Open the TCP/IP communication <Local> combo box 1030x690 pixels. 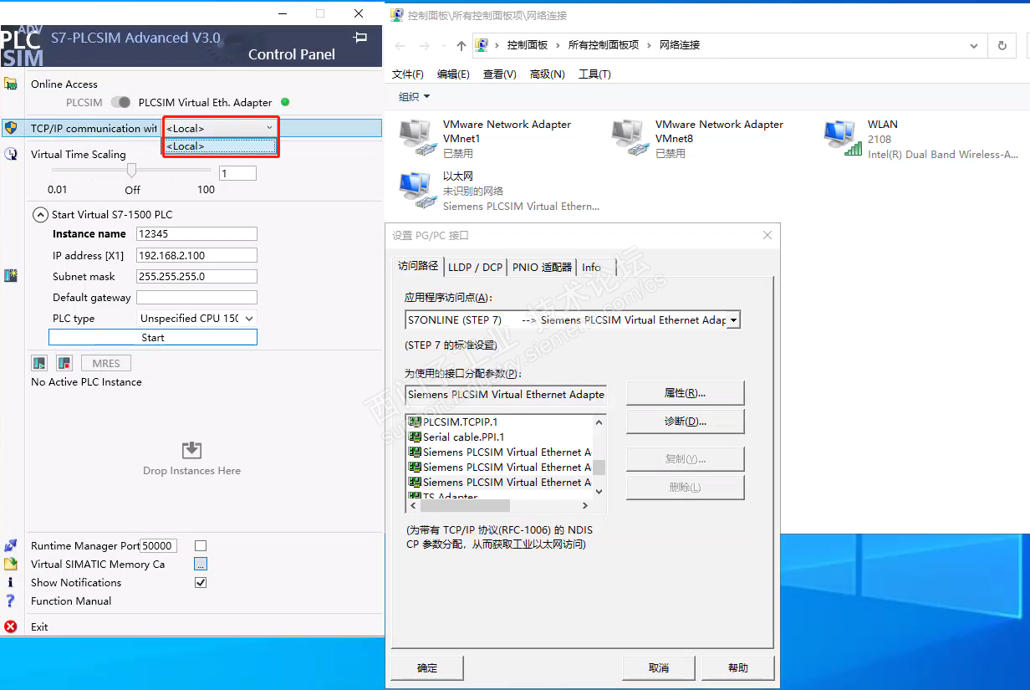pos(220,128)
